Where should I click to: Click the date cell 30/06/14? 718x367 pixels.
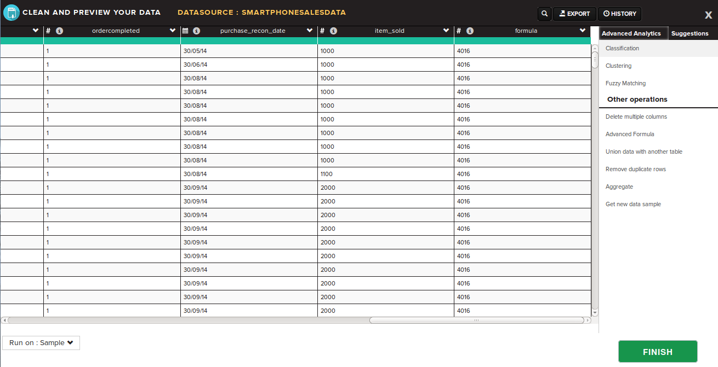[249, 65]
